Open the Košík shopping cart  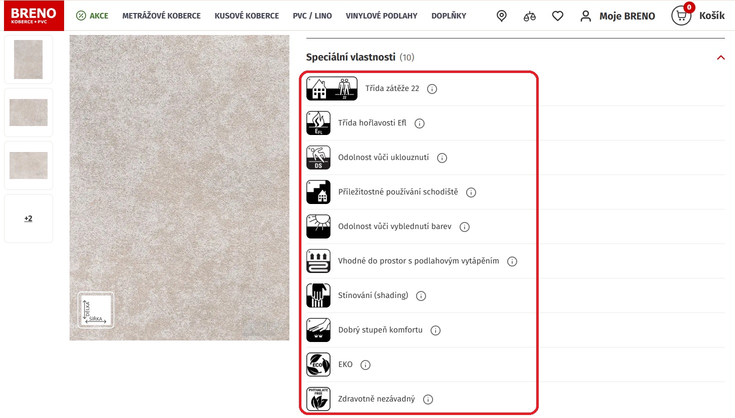pos(698,15)
